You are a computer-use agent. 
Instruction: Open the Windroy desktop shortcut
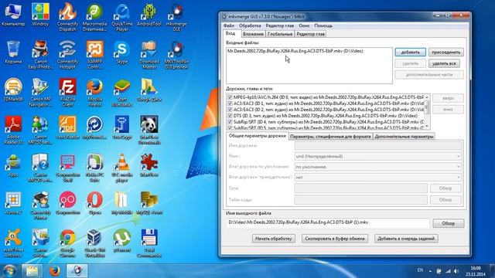coord(40,15)
